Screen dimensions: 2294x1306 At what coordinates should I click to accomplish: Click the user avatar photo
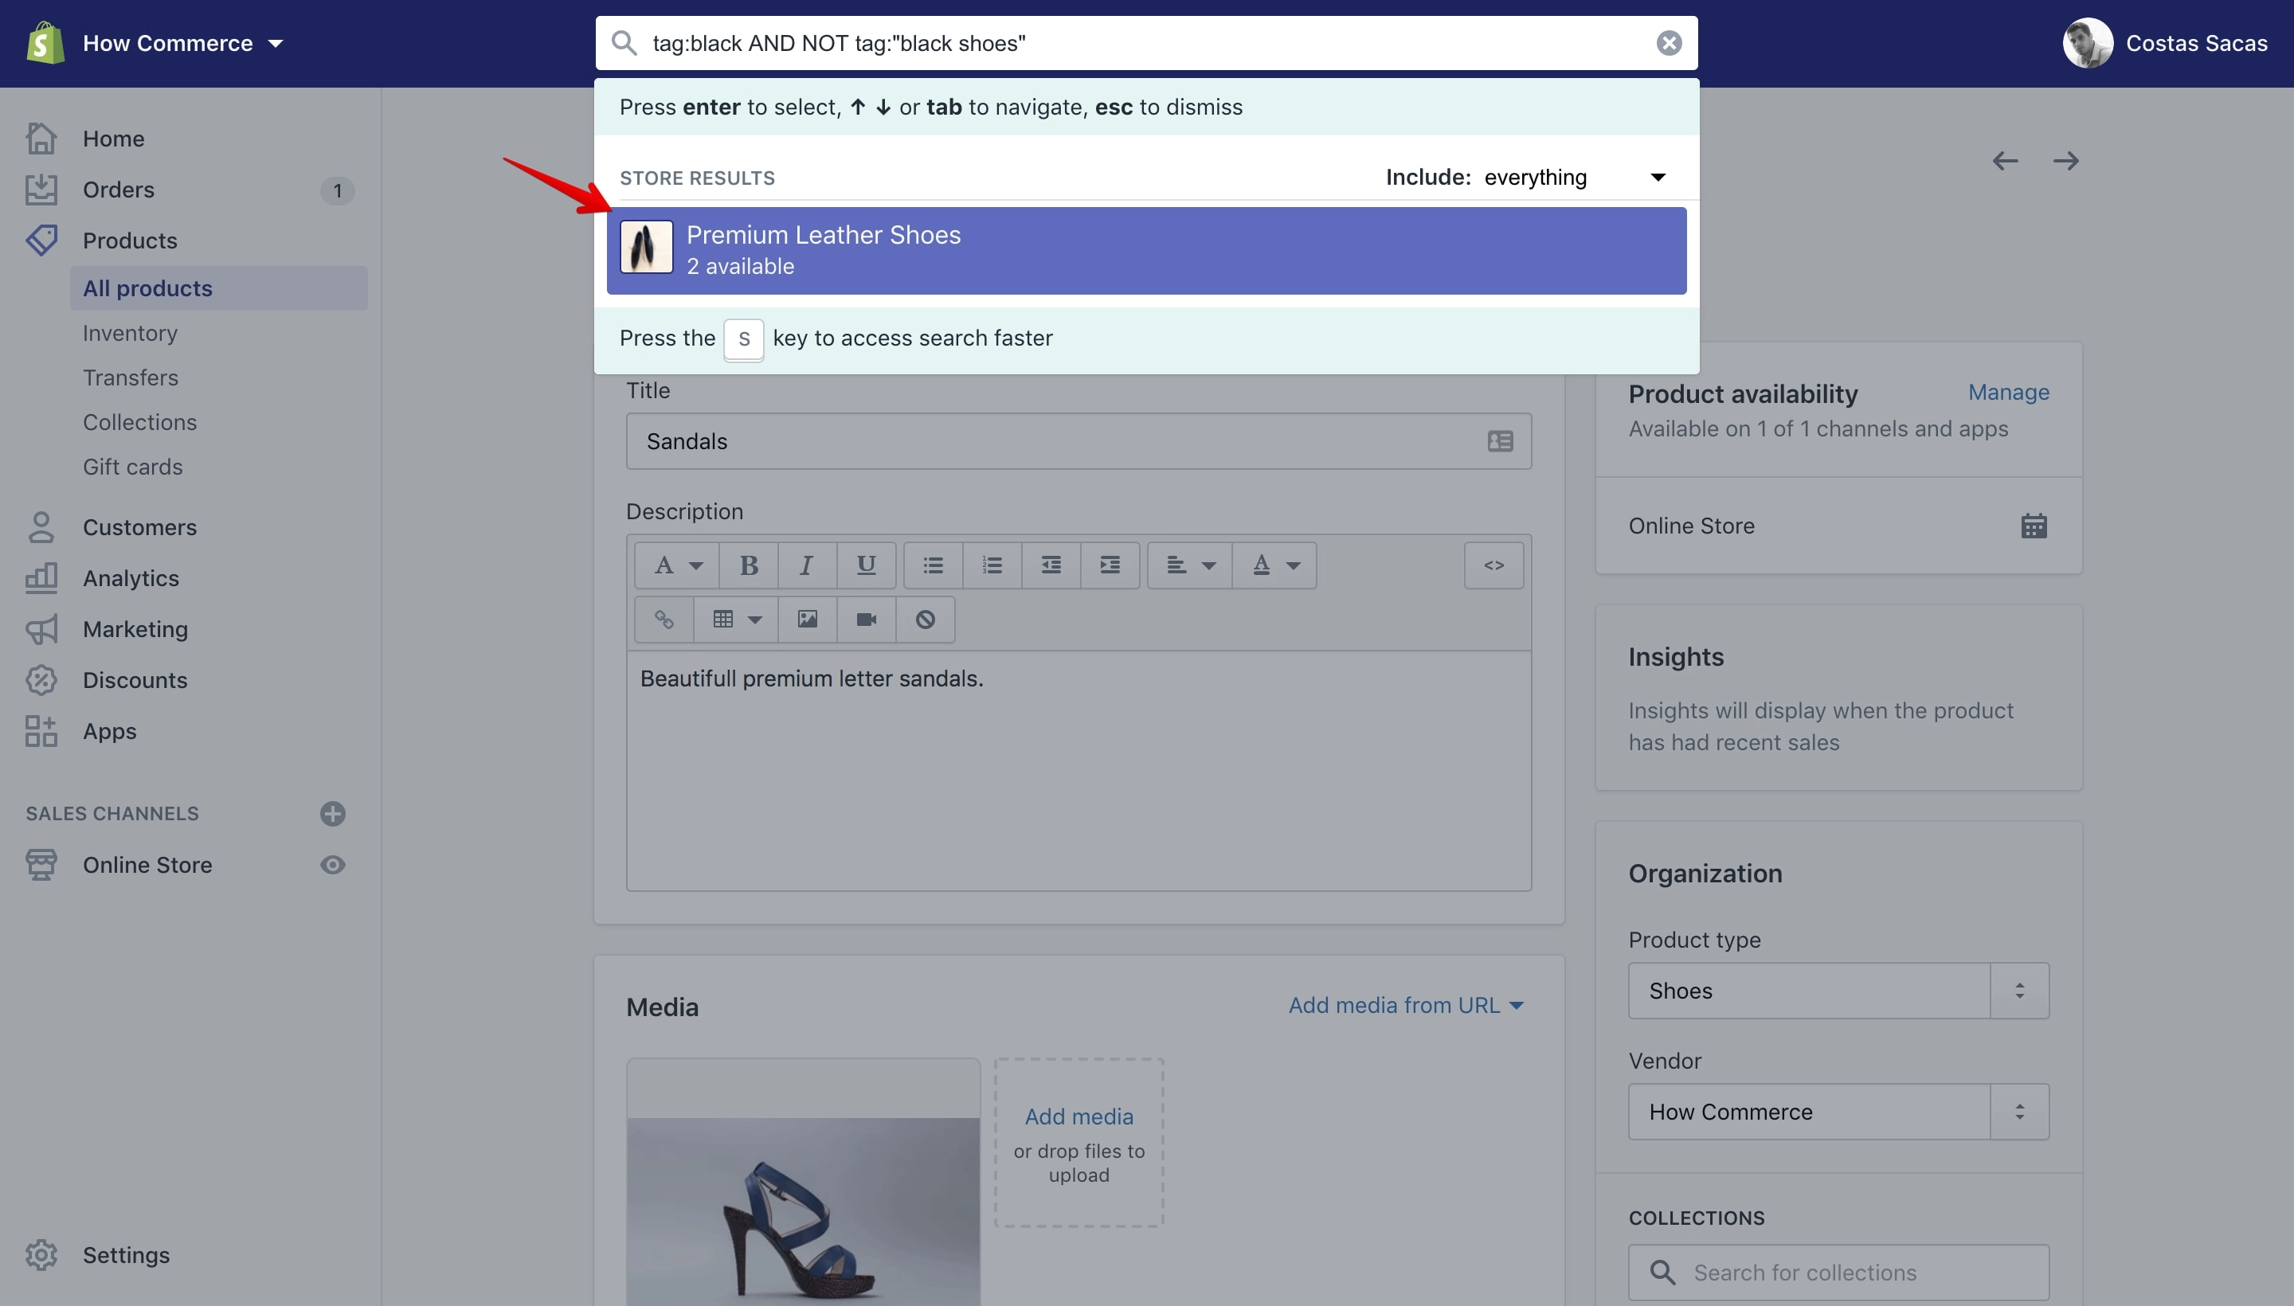click(x=2088, y=43)
